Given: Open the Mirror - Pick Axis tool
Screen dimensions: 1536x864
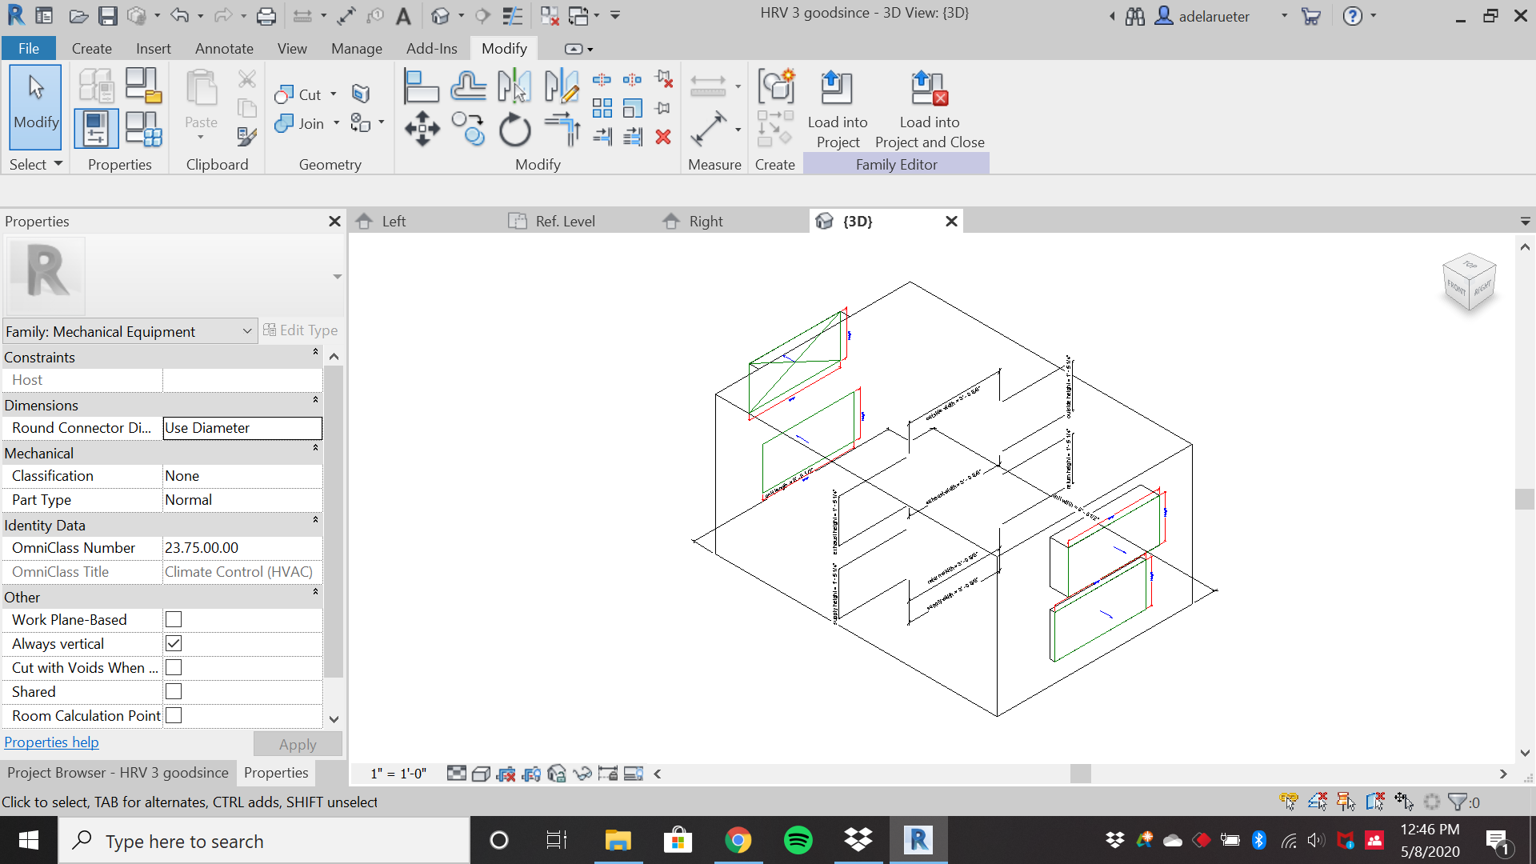Looking at the screenshot, I should (x=515, y=85).
